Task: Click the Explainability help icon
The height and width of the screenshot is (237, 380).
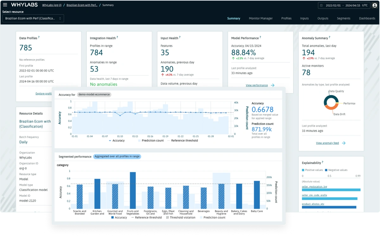Action: click(322, 162)
